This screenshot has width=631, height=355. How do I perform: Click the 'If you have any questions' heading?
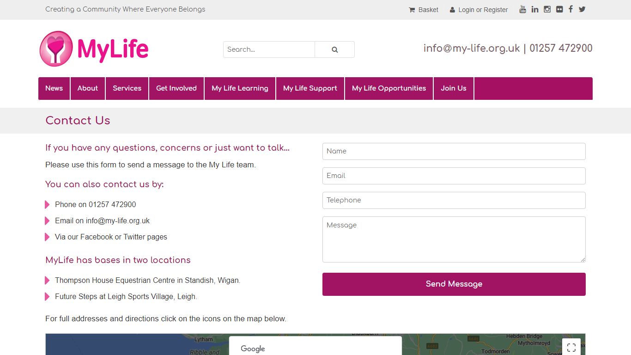(x=168, y=148)
